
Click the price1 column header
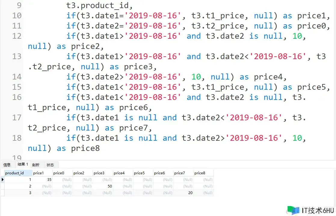[42, 173]
